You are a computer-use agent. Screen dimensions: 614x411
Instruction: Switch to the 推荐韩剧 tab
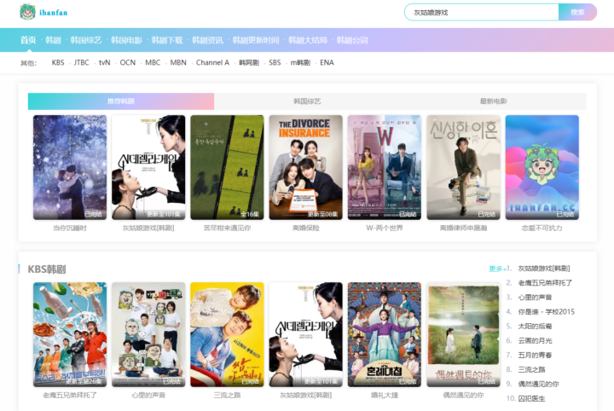tap(121, 101)
